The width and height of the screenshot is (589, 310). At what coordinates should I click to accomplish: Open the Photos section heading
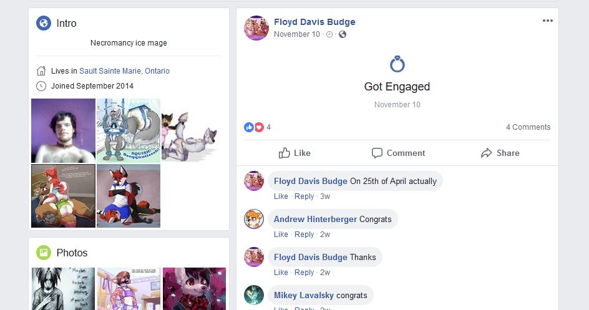[x=72, y=253]
